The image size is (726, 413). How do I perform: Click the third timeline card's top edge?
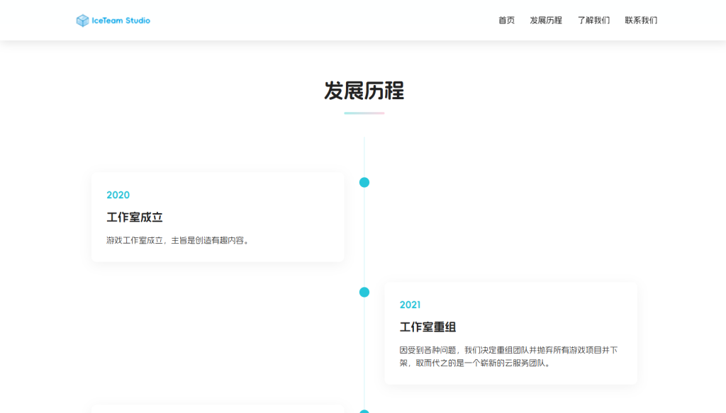pos(218,409)
